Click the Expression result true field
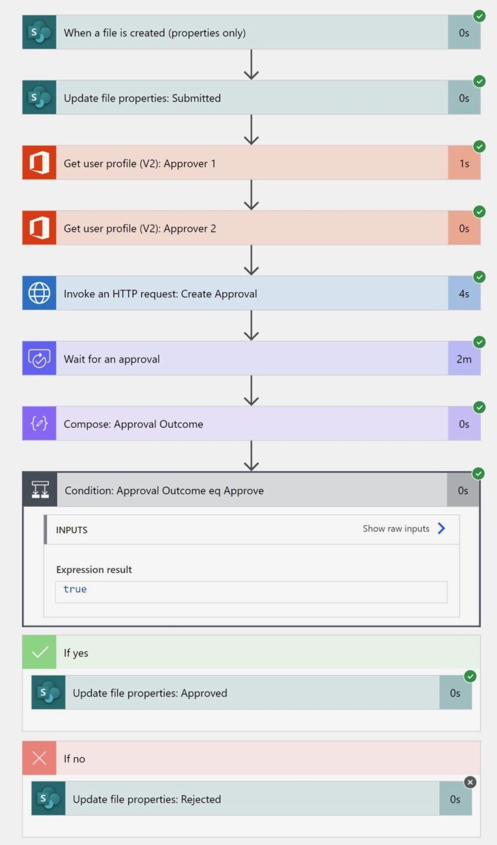Image resolution: width=497 pixels, height=845 pixels. [251, 592]
